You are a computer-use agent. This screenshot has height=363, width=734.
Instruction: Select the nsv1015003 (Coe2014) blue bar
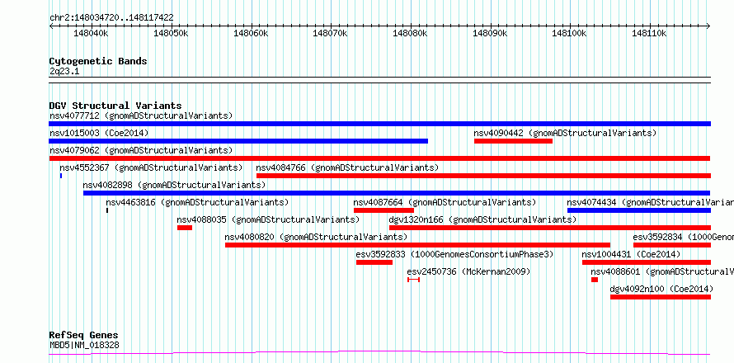[x=238, y=141]
